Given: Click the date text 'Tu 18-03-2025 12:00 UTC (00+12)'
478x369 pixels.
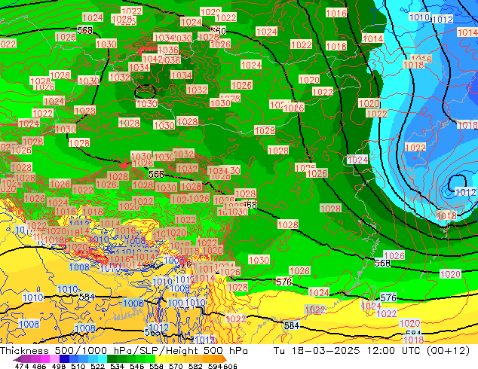Looking at the screenshot, I should click(371, 351).
